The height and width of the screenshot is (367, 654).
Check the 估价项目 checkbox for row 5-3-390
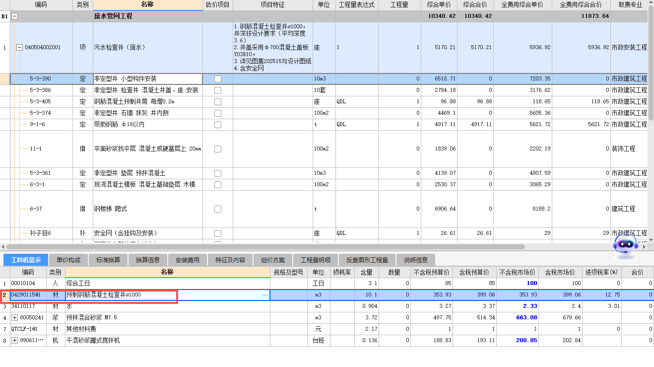217,78
